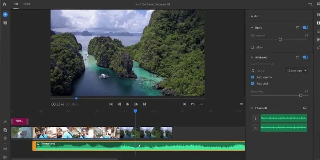Play the sequence preview
This screenshot has width=320, height=160.
point(128,104)
